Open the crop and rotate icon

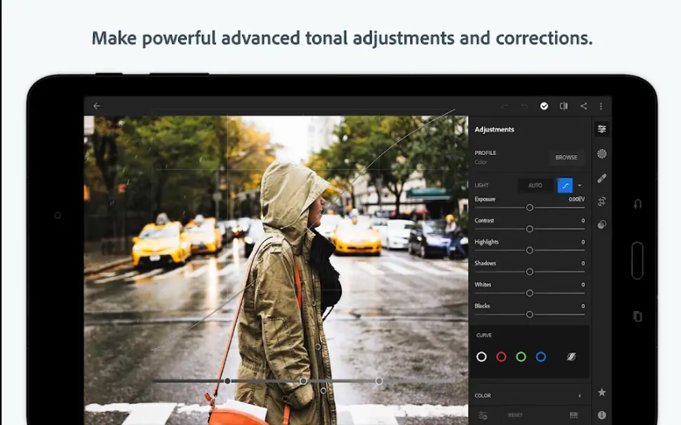(601, 201)
